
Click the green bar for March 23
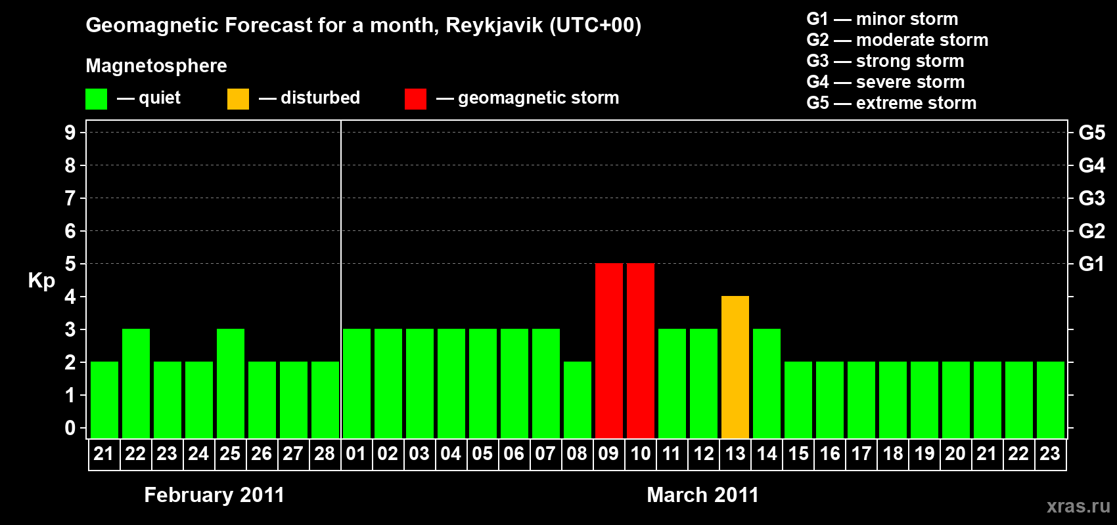[1050, 400]
